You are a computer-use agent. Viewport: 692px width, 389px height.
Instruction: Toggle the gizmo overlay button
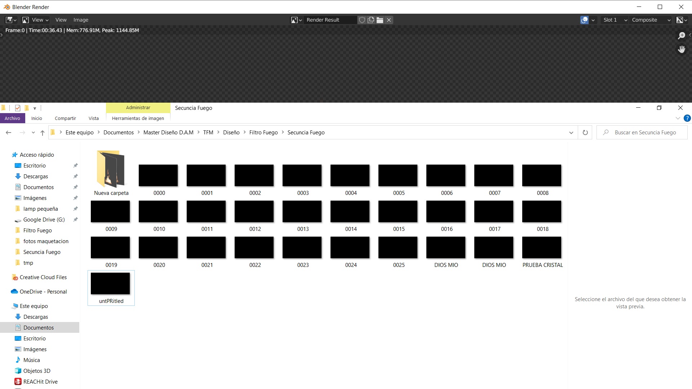584,20
